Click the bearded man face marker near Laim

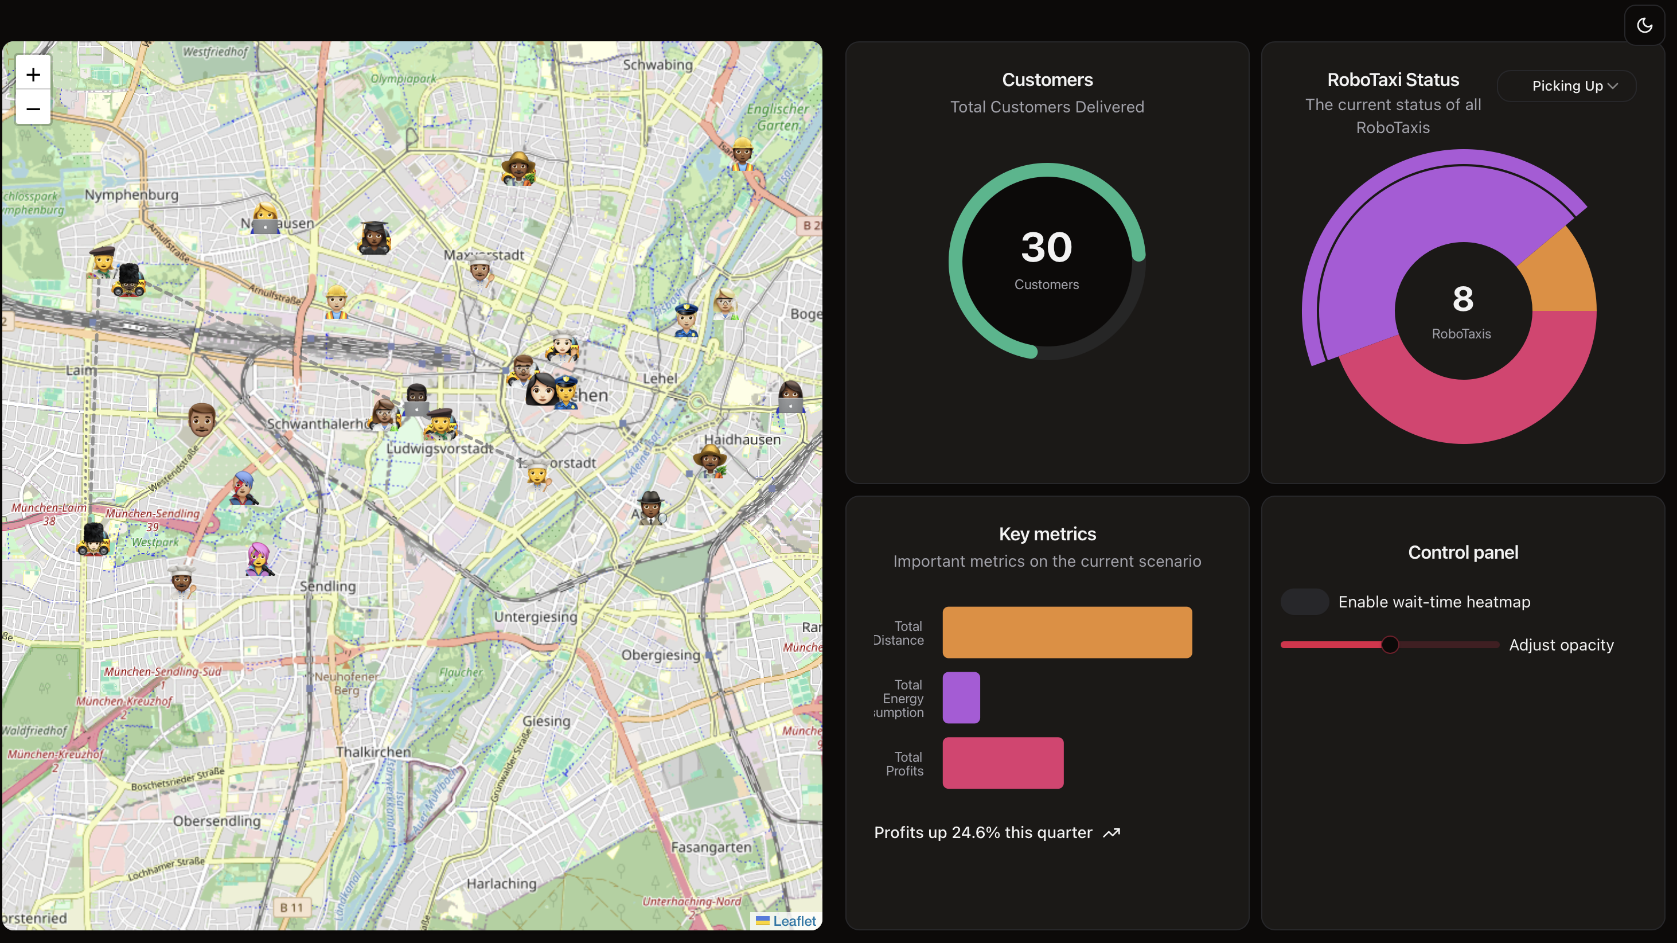point(201,419)
